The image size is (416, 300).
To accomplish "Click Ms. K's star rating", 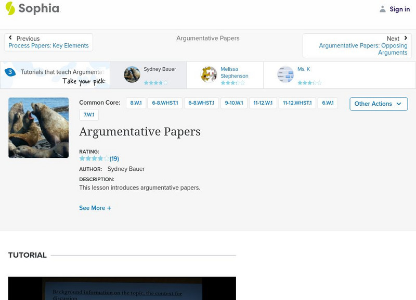I will 309,83.
